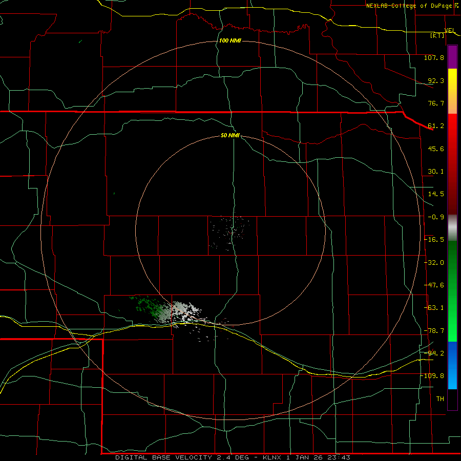Select the 45.6 scale label

436,149
